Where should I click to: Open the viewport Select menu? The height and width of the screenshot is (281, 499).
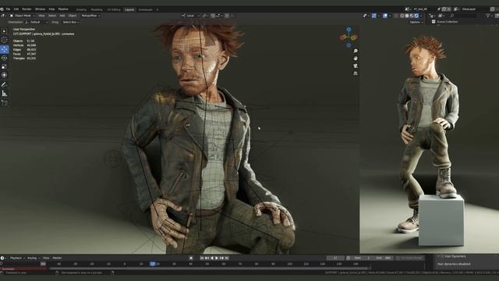click(52, 16)
